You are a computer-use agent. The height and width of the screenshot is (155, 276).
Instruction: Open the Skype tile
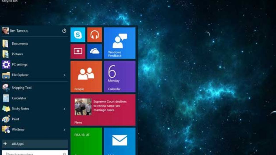78,35
